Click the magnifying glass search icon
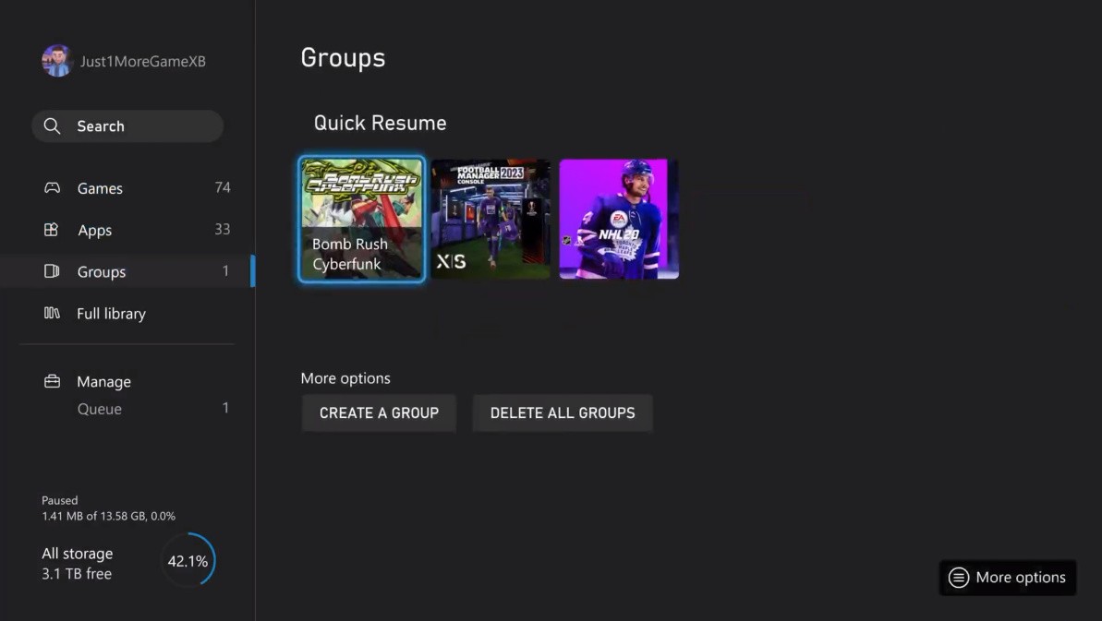The height and width of the screenshot is (621, 1102). (53, 126)
